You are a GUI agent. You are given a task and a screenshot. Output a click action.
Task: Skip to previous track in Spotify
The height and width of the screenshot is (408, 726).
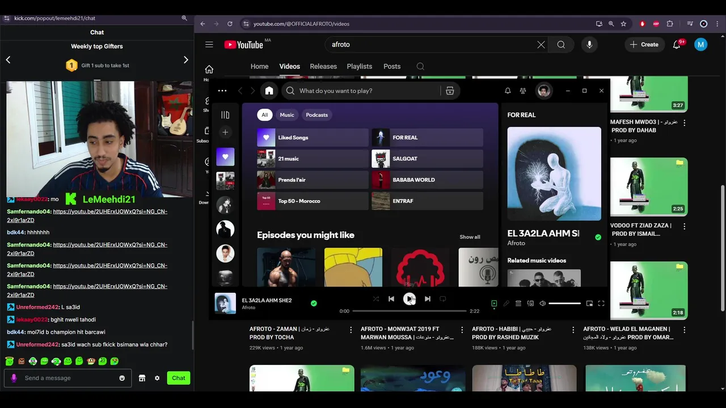coord(391,299)
